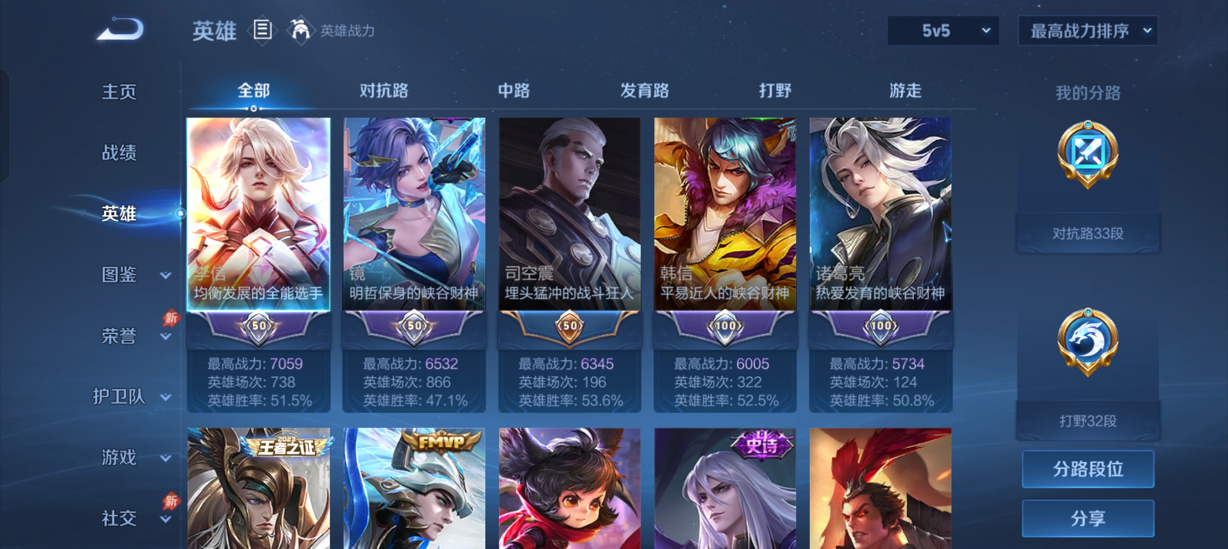Expand the 游戏 sidebar section
The image size is (1228, 549).
[165, 458]
